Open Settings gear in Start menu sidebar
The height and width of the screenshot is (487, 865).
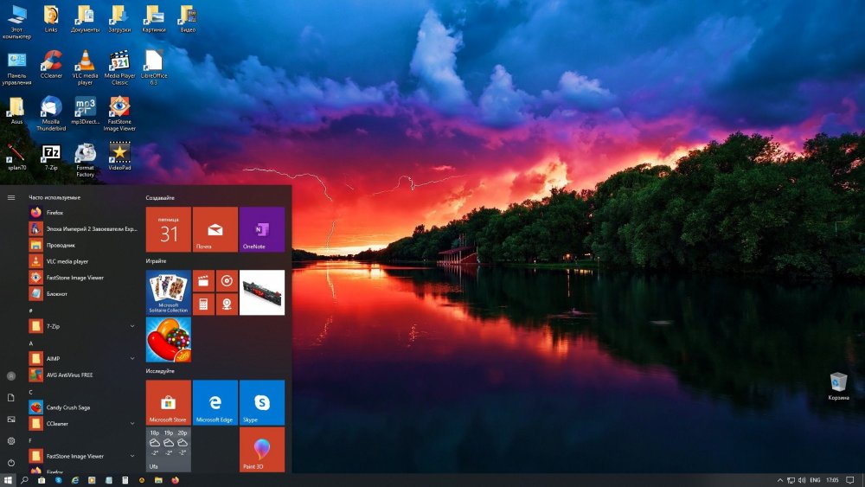(x=11, y=441)
